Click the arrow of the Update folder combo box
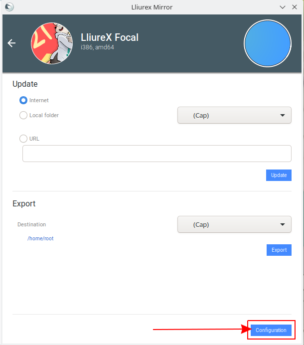This screenshot has height=345, width=304. (283, 115)
